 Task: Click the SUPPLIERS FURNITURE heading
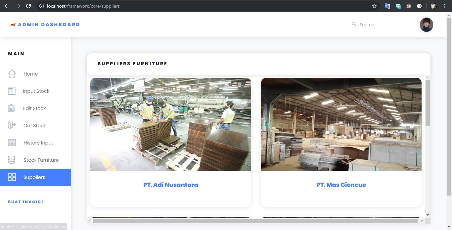[x=132, y=64]
